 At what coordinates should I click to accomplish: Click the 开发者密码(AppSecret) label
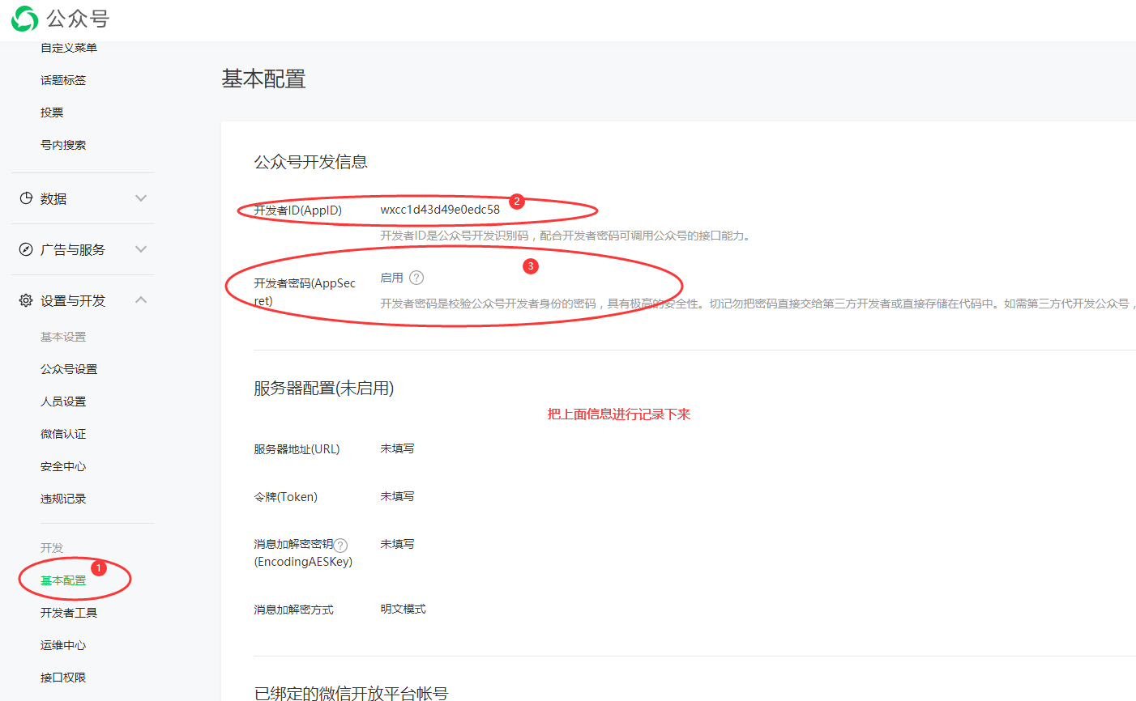click(305, 292)
